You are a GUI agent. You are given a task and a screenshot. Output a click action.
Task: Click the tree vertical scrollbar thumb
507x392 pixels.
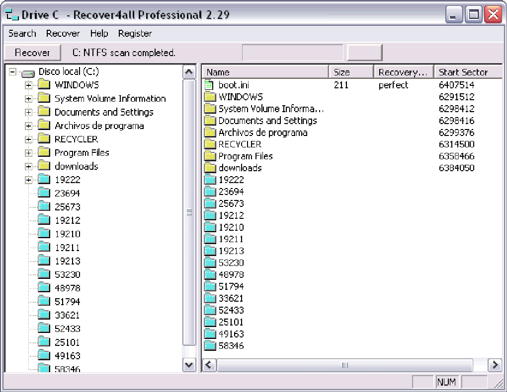coord(189,212)
